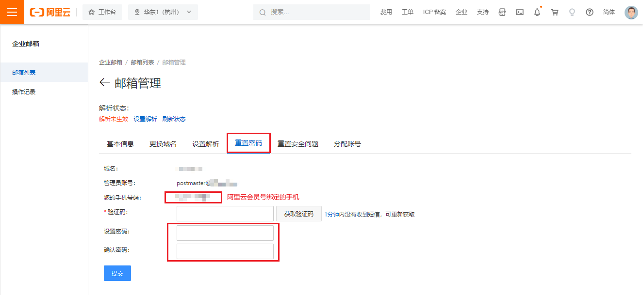Open the 简体 language selector
This screenshot has height=295, width=643.
coord(609,12)
